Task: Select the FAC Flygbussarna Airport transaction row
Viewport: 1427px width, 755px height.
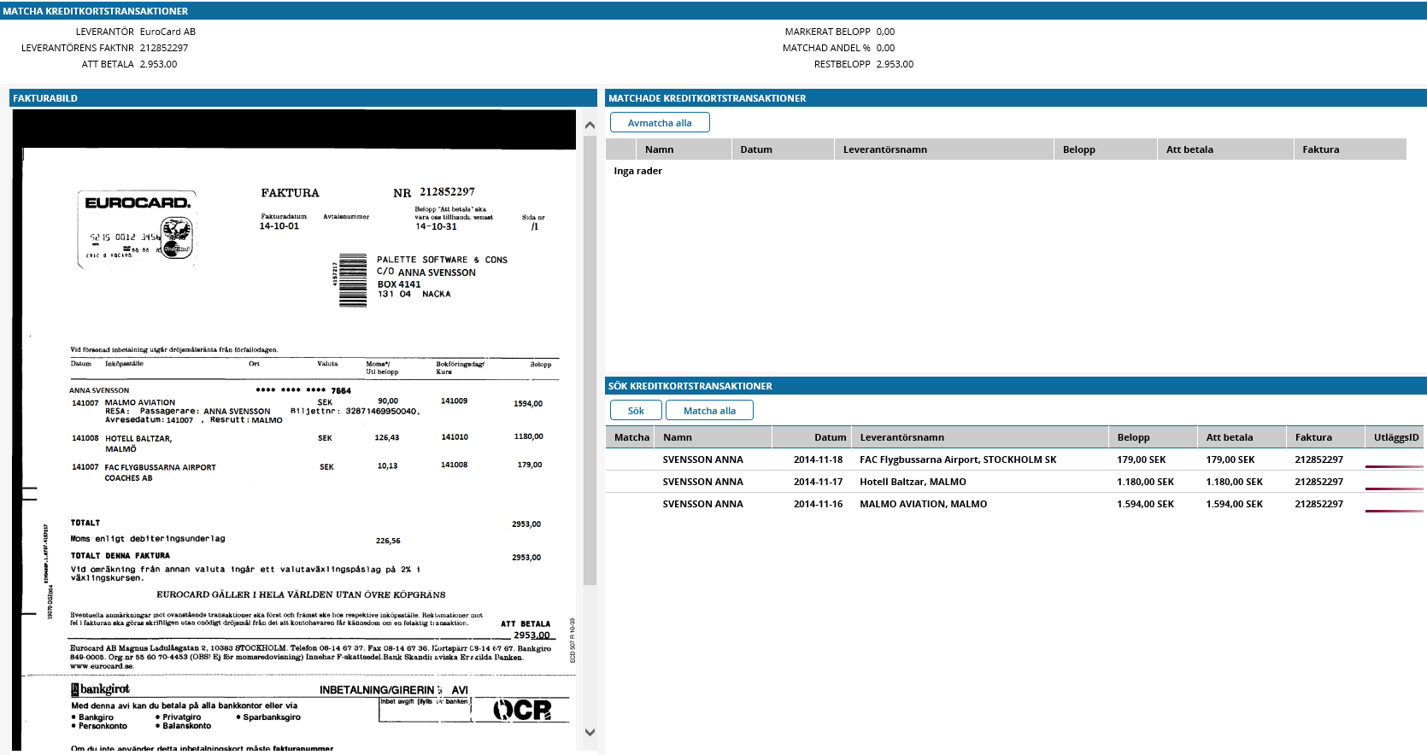Action: pos(1015,459)
